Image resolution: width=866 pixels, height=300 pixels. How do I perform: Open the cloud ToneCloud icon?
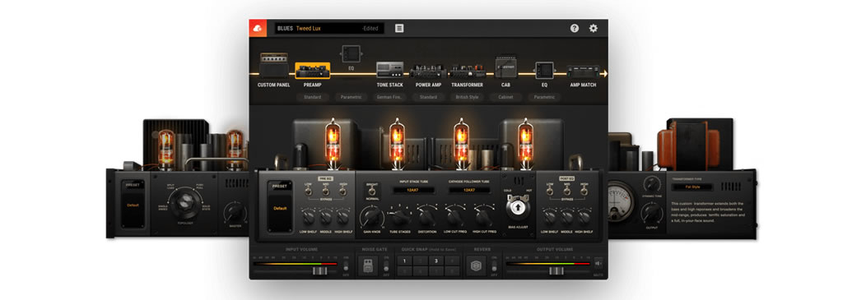click(x=258, y=28)
